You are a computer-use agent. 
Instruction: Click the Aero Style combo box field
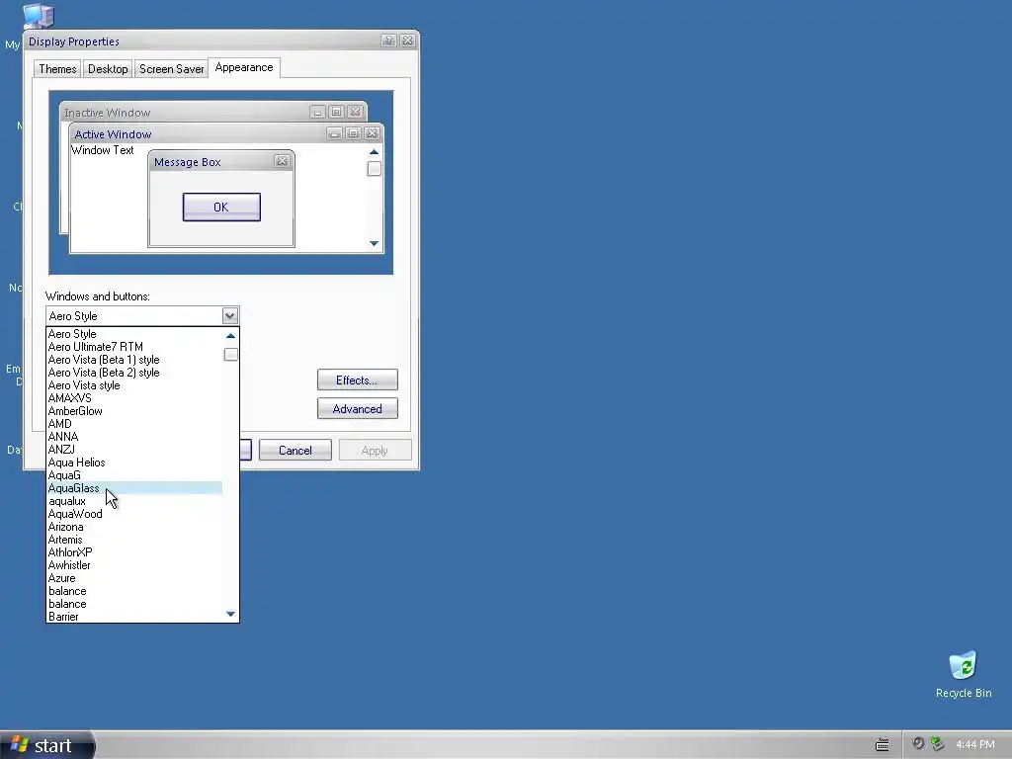tap(134, 315)
